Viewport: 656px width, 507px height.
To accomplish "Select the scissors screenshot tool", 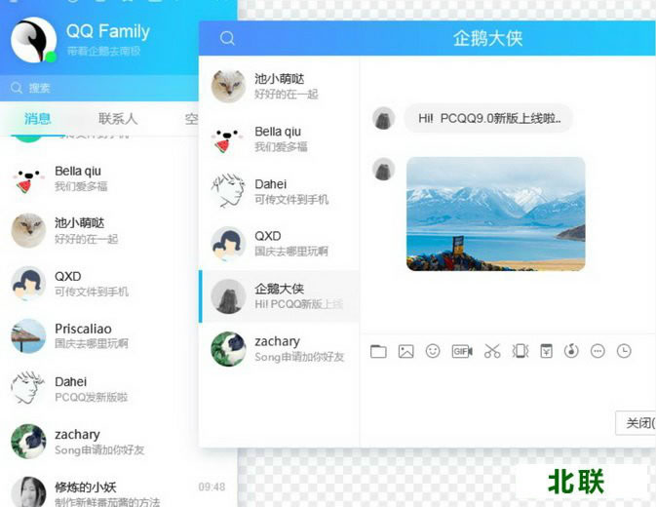I will tap(492, 351).
